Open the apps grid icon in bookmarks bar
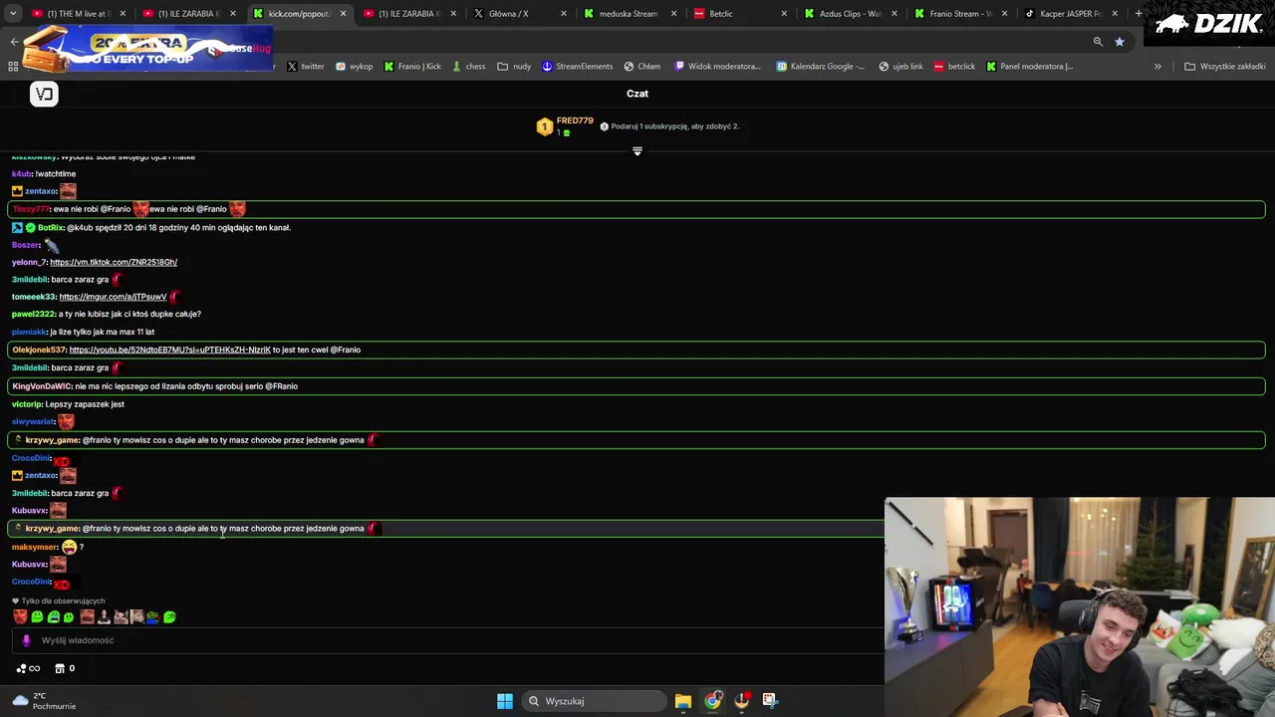 click(x=13, y=67)
